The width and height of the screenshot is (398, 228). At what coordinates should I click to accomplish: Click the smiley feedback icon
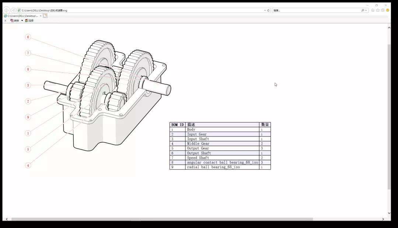tap(387, 10)
